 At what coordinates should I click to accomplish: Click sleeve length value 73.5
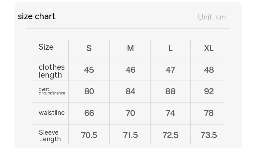[209, 135]
